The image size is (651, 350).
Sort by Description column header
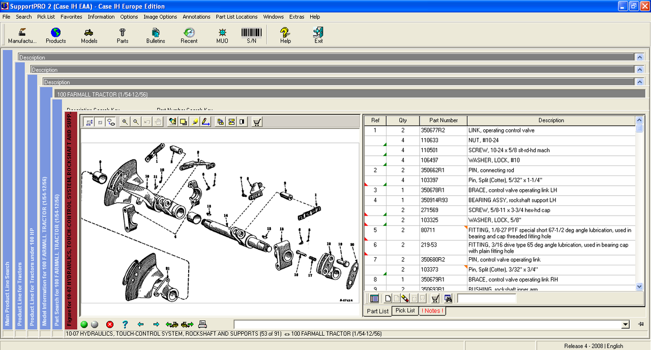(551, 120)
